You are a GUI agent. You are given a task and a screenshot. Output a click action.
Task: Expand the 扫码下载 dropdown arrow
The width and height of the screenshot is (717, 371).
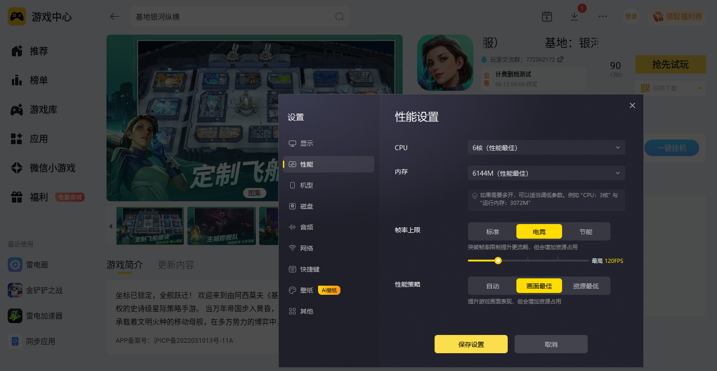coord(700,89)
